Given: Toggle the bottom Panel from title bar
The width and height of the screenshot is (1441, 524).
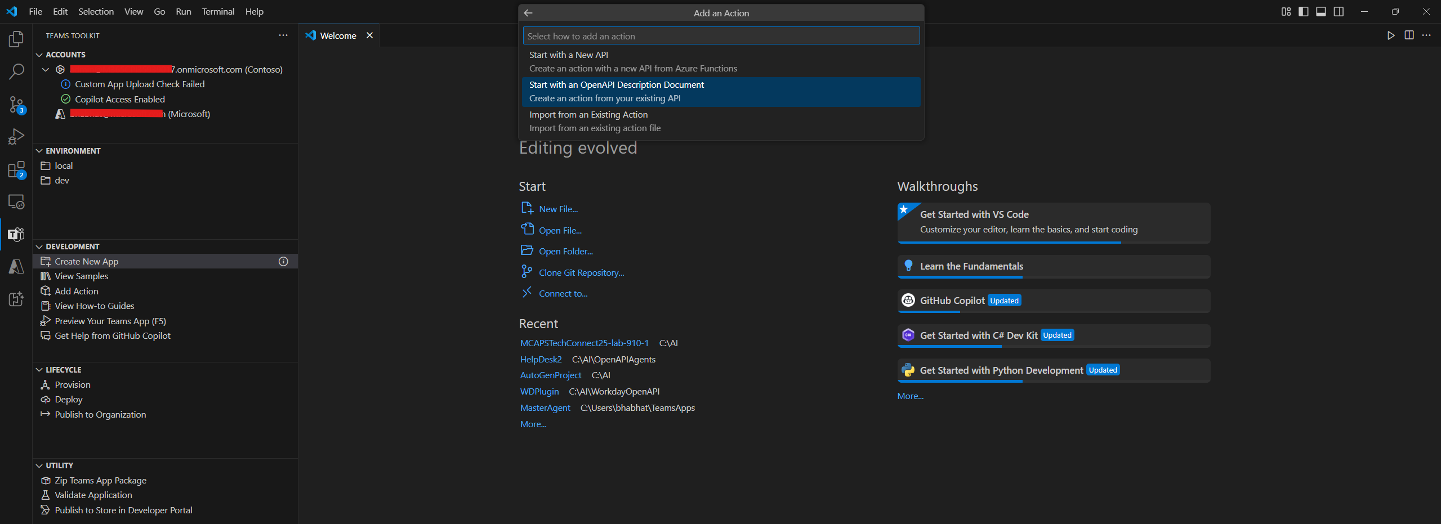Looking at the screenshot, I should [1321, 12].
